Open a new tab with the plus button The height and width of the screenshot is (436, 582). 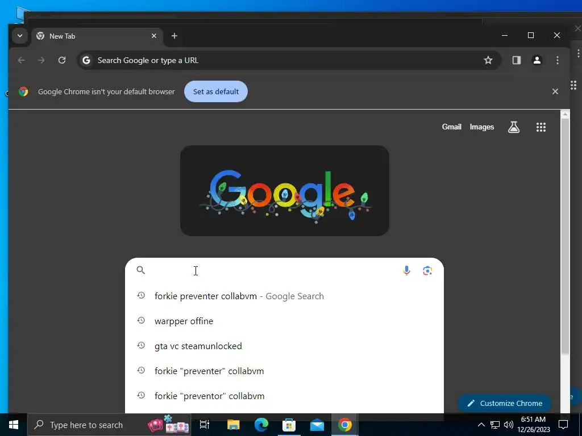point(174,36)
